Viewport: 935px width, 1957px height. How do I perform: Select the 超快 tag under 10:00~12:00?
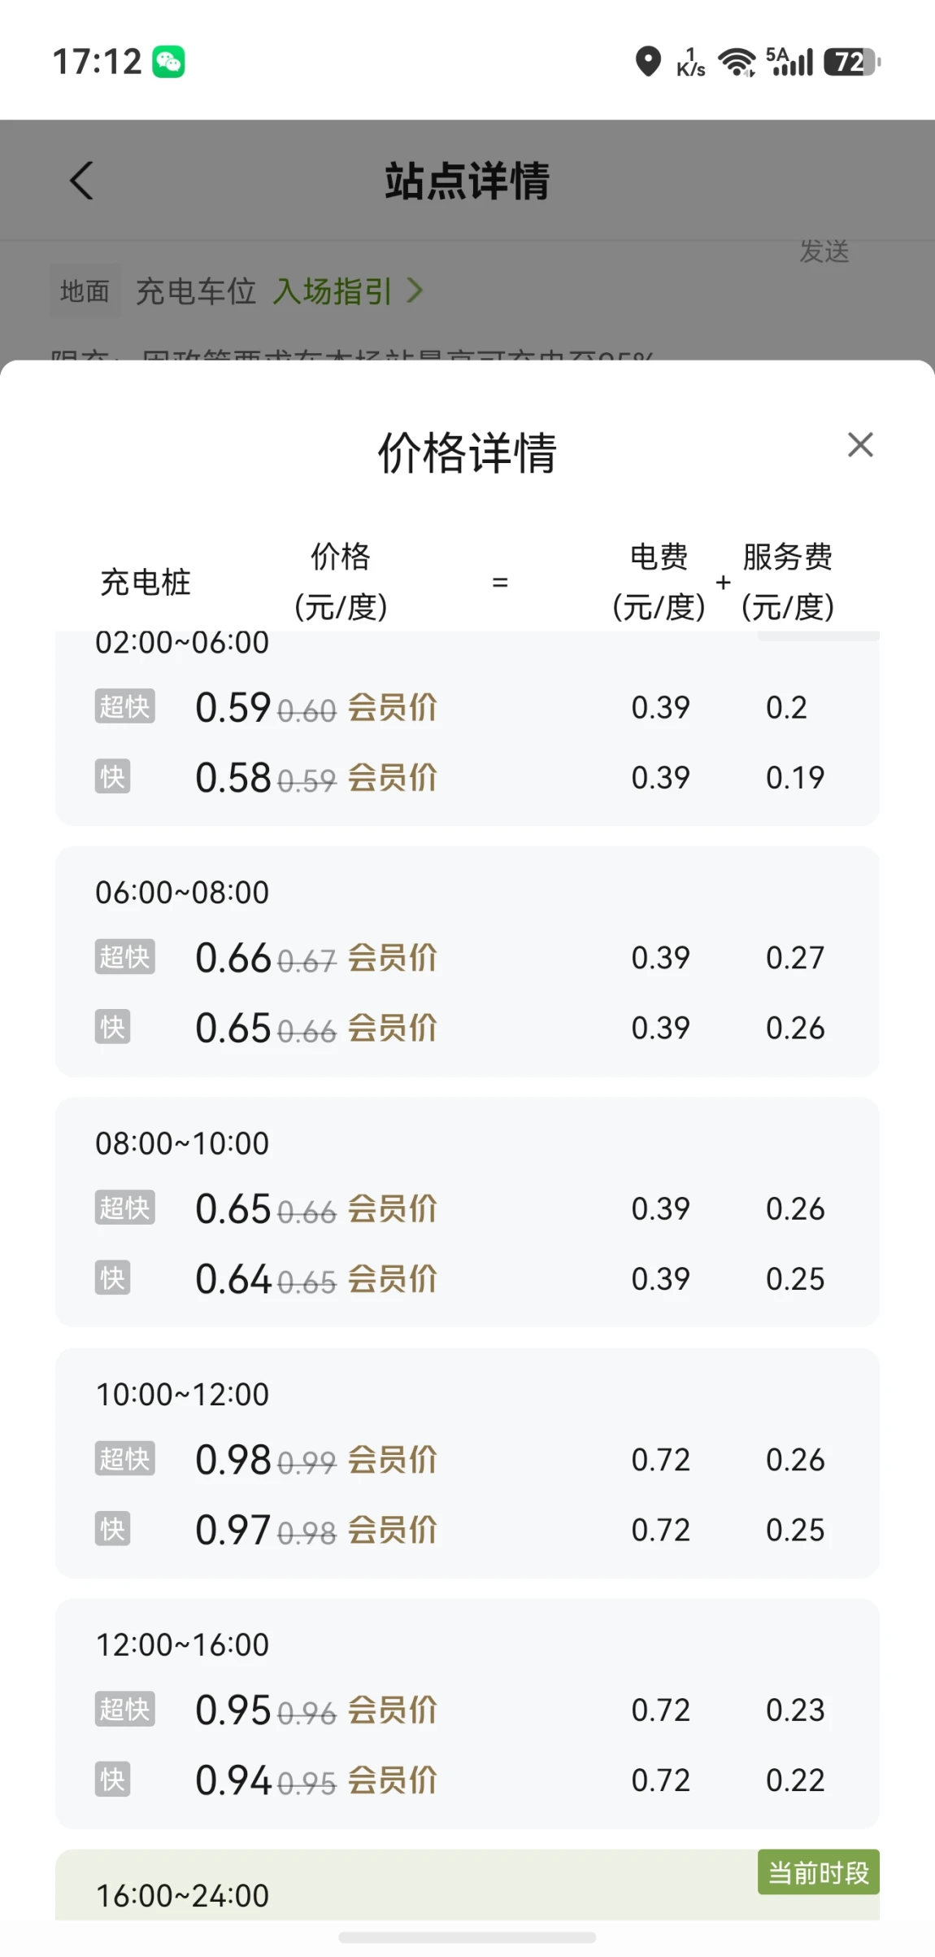(x=124, y=1459)
